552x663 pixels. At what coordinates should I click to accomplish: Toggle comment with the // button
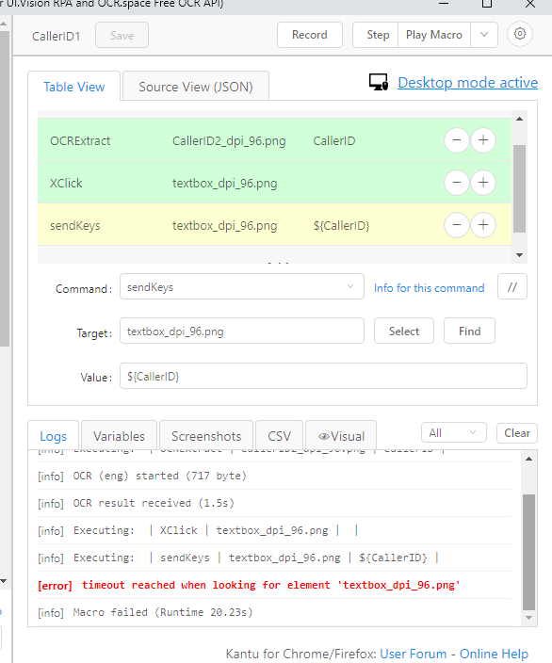point(512,287)
